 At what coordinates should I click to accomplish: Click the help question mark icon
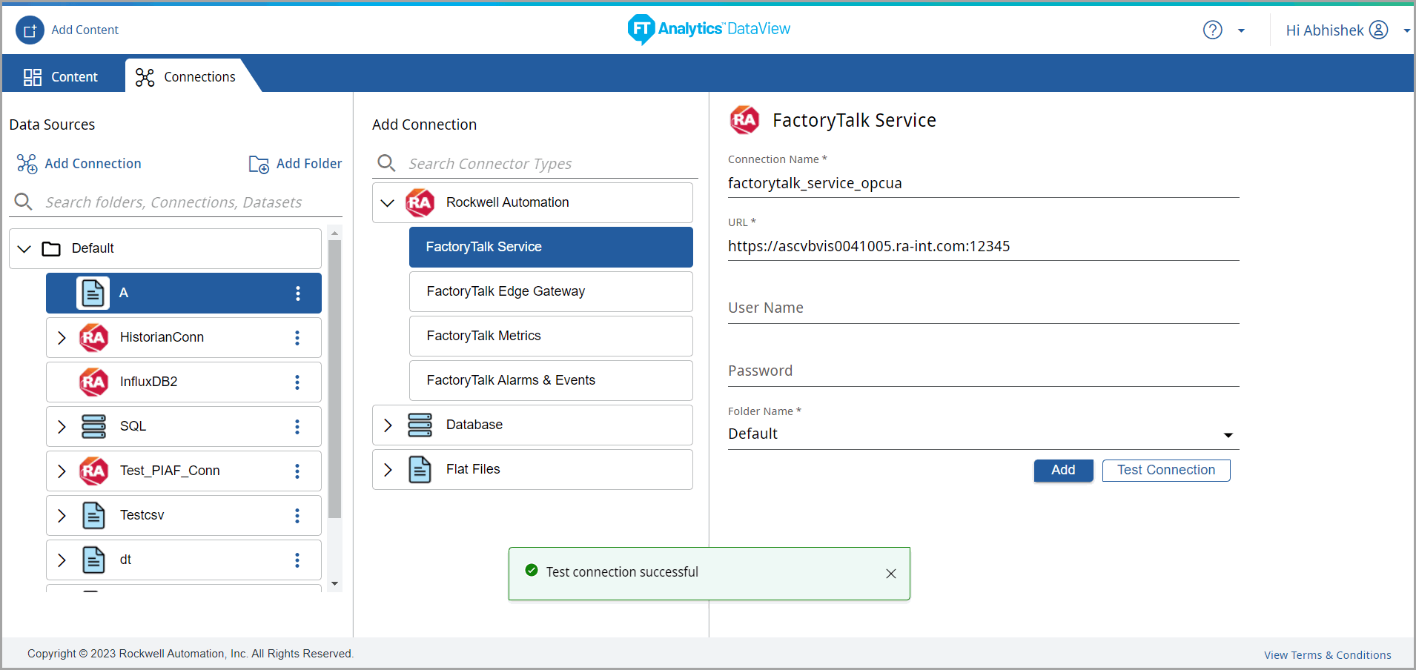point(1213,30)
